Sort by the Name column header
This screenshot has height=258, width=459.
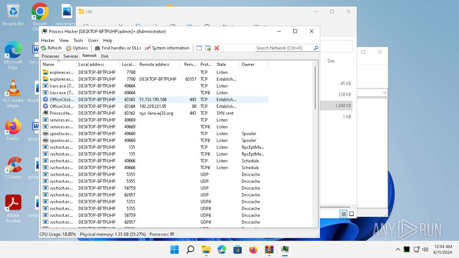click(58, 64)
